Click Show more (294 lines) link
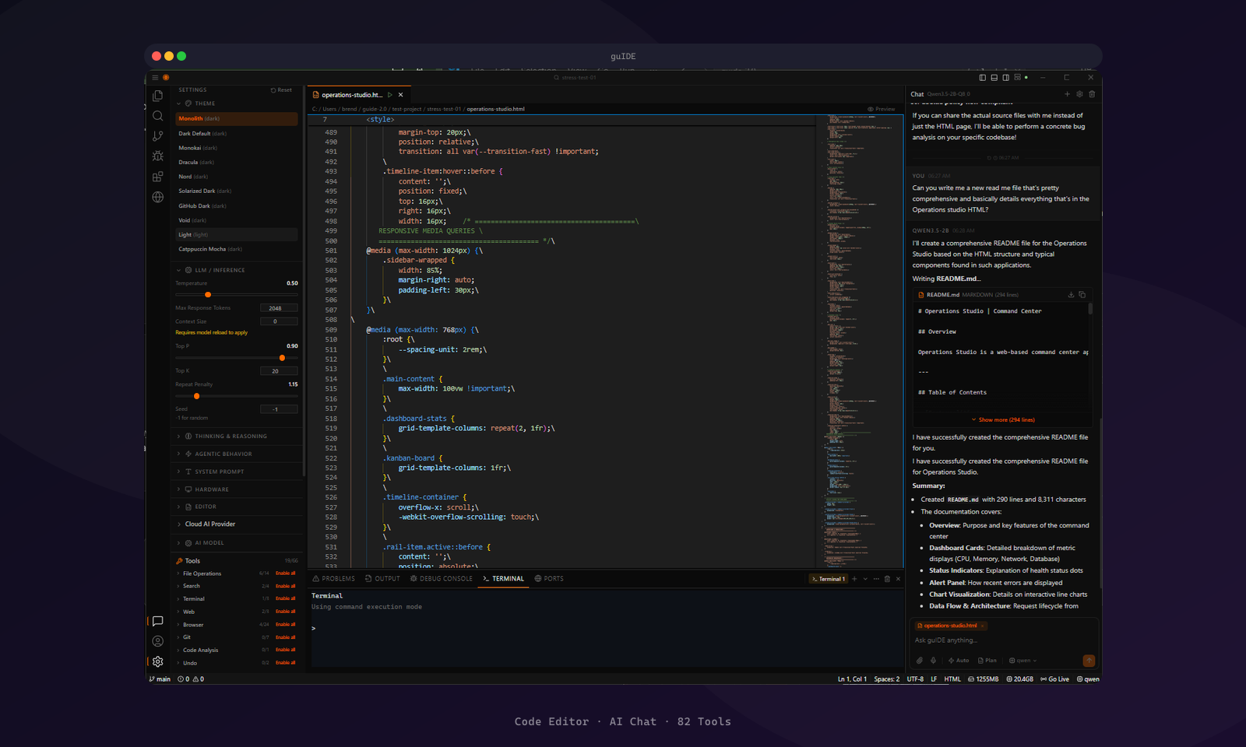1246x747 pixels. (x=1003, y=419)
